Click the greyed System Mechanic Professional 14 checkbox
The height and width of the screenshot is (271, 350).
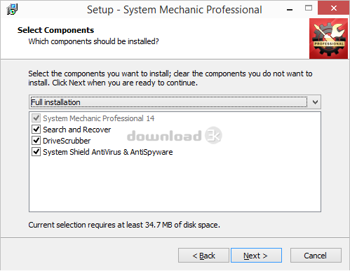tap(36, 118)
